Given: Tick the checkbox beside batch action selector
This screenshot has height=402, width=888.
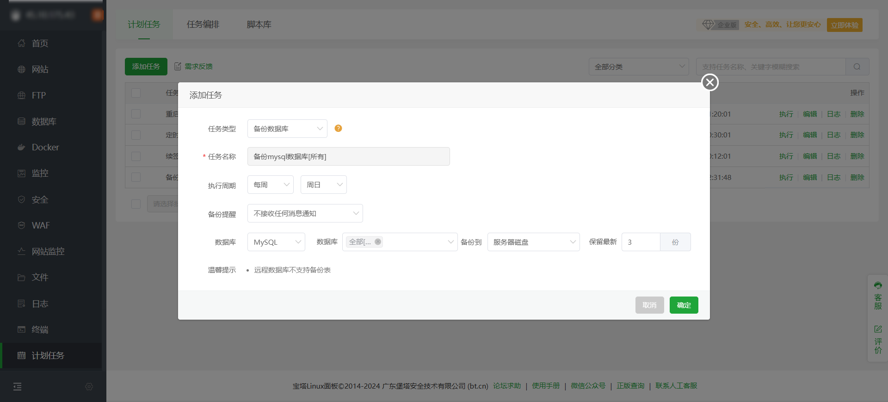Looking at the screenshot, I should click(136, 204).
